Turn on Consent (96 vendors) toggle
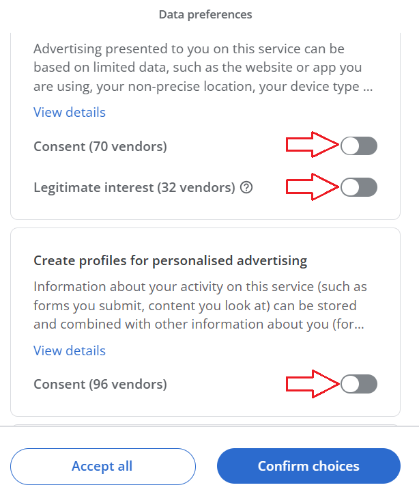Screen dimensions: 419x496 click(359, 384)
